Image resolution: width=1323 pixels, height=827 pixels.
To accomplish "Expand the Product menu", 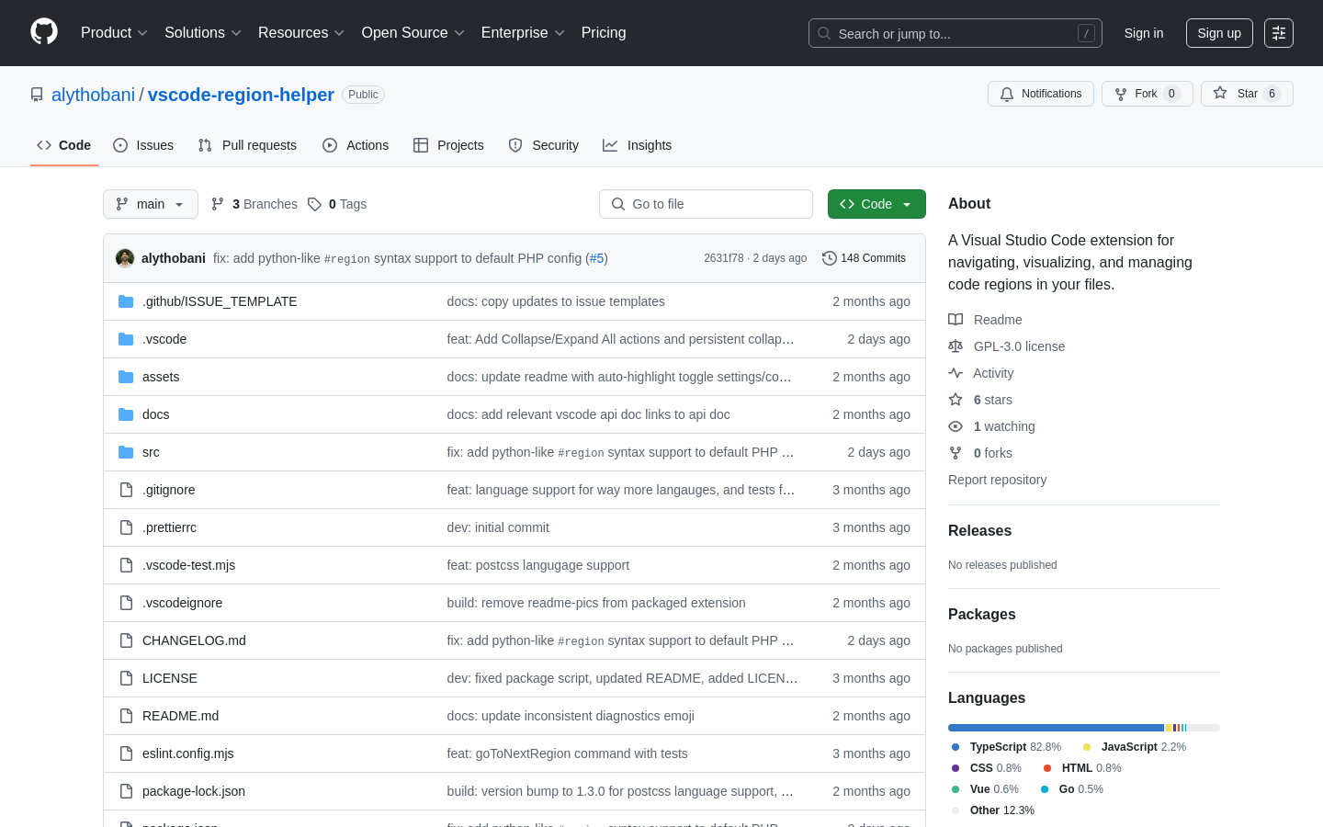I will point(114,32).
